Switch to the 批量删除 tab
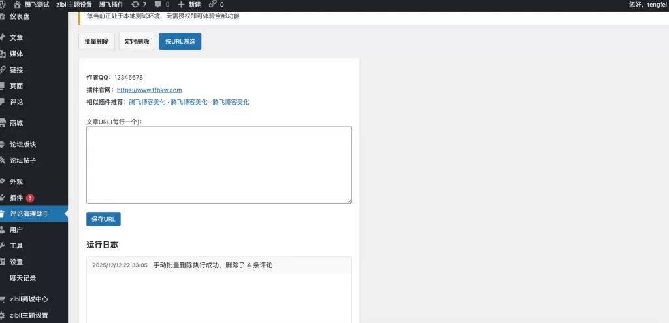 click(97, 41)
